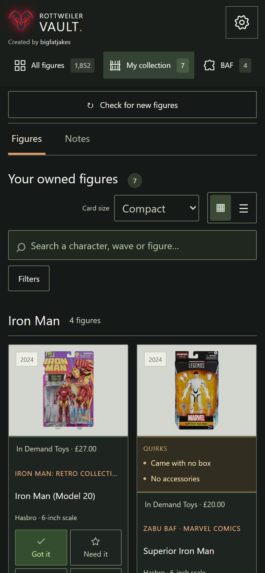Image resolution: width=265 pixels, height=573 pixels.
Task: Click the My collection shelf icon
Action: 115,66
